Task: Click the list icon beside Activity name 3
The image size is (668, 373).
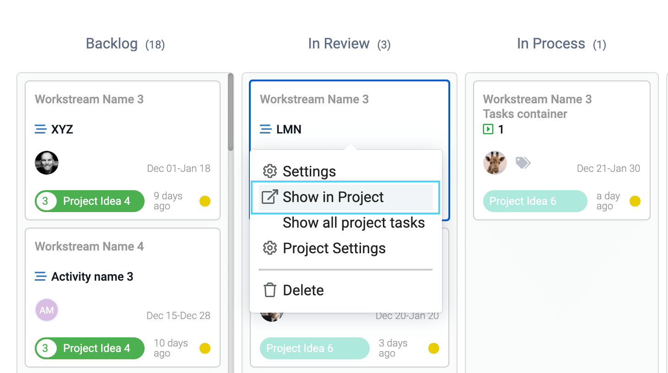Action: click(x=41, y=277)
